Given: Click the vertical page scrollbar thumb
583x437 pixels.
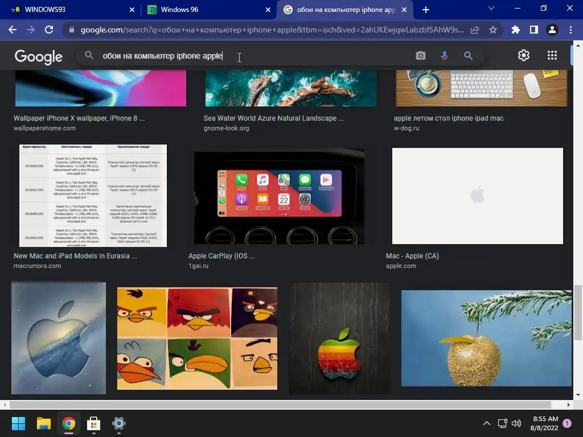Looking at the screenshot, I should pyautogui.click(x=578, y=312).
